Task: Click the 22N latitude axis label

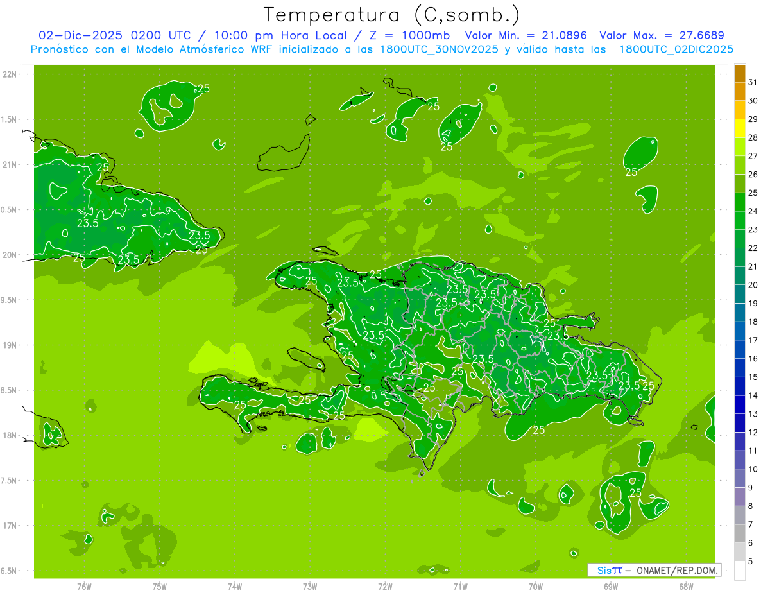Action: [x=11, y=74]
